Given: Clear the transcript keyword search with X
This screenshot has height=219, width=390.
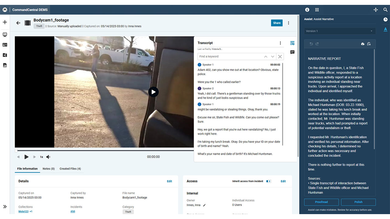Looking at the screenshot, I should point(280,57).
